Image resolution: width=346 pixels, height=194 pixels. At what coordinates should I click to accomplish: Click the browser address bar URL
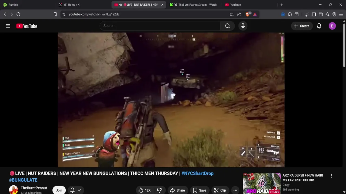(x=94, y=14)
